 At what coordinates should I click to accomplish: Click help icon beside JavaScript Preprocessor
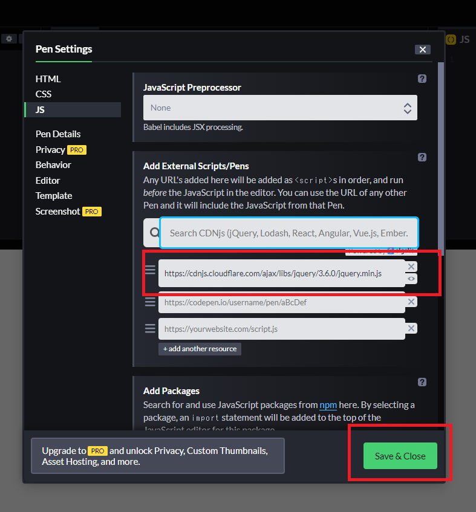click(x=422, y=79)
